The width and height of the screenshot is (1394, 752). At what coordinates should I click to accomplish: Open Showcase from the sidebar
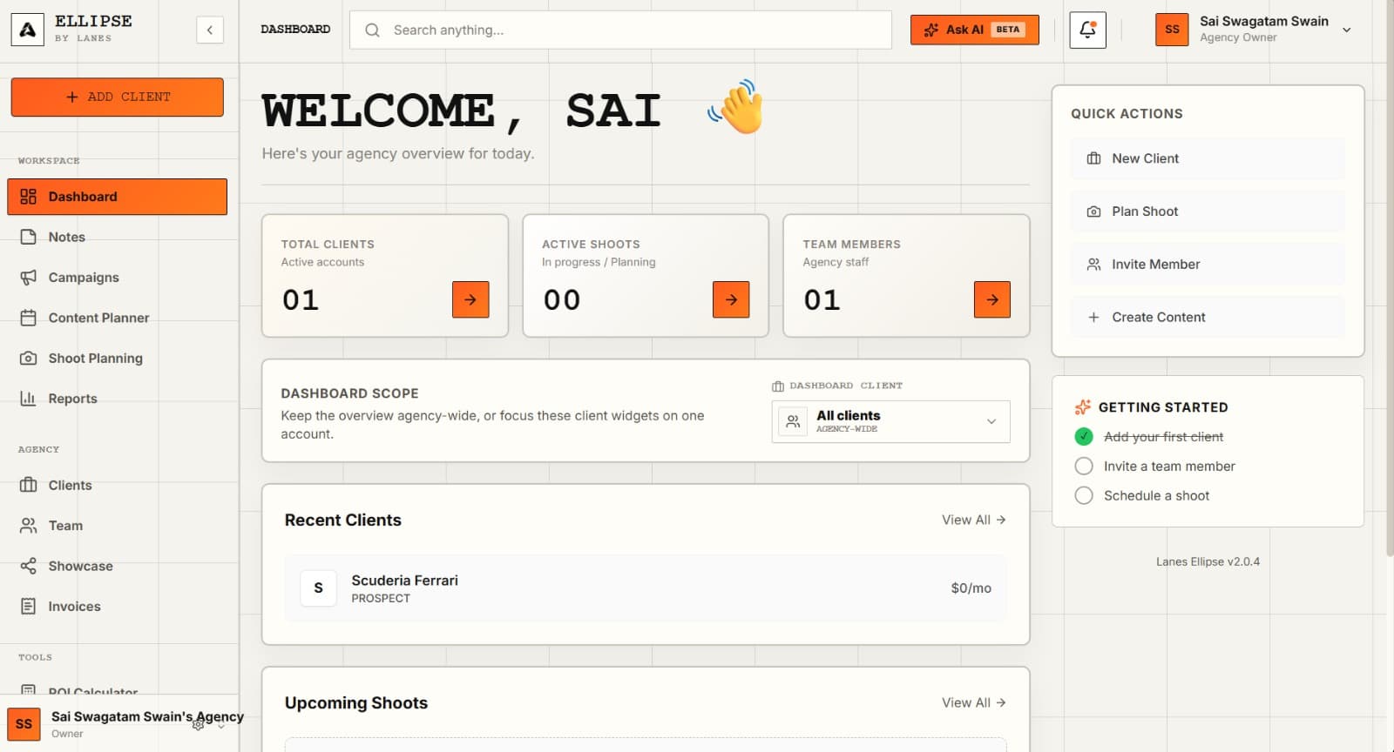118,566
